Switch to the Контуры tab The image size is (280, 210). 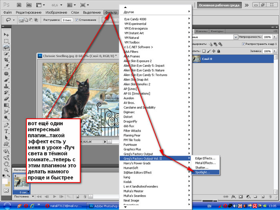(x=217, y=31)
